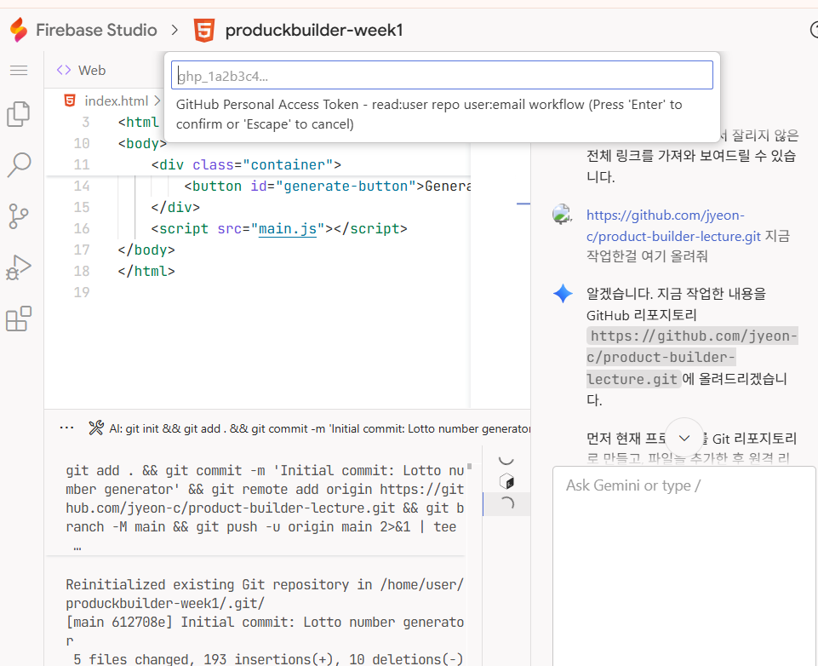
Task: Open the hamburger menu in the sidebar
Action: pyautogui.click(x=19, y=70)
